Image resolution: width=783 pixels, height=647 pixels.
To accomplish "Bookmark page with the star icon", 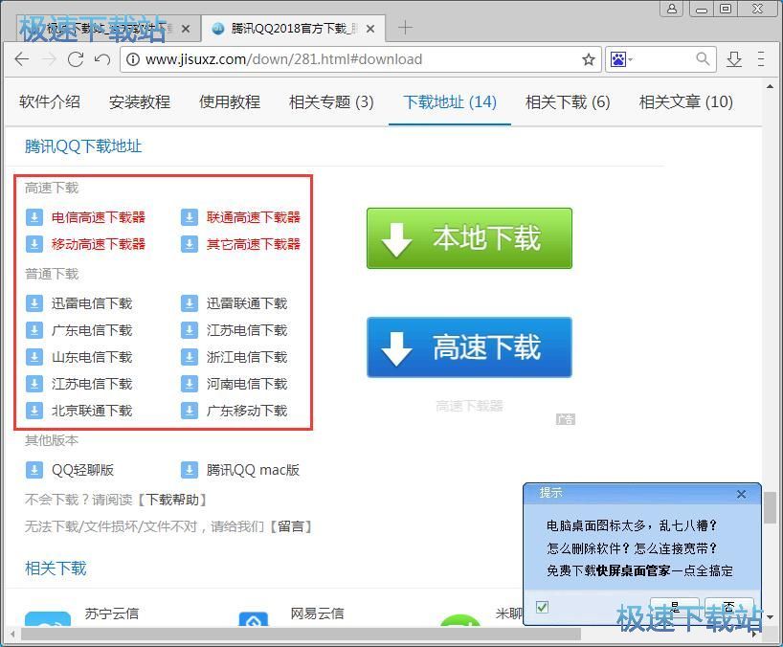I will pos(589,59).
